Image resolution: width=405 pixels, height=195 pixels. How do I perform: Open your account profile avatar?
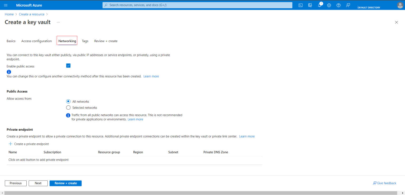coord(400,5)
